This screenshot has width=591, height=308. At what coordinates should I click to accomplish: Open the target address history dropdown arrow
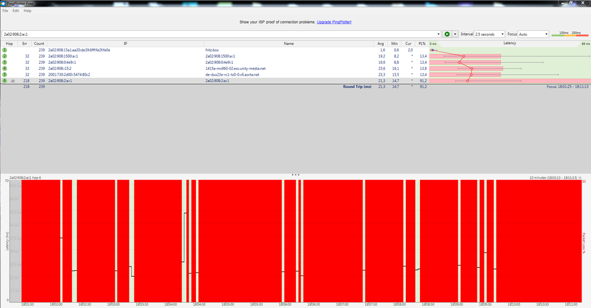[x=438, y=34]
